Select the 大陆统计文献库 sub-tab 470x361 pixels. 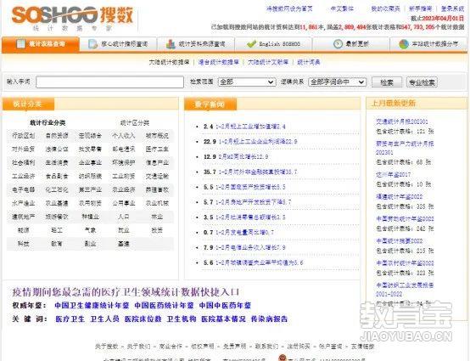click(268, 62)
